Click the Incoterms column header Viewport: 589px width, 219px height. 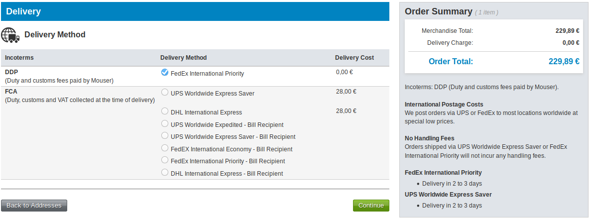point(19,57)
